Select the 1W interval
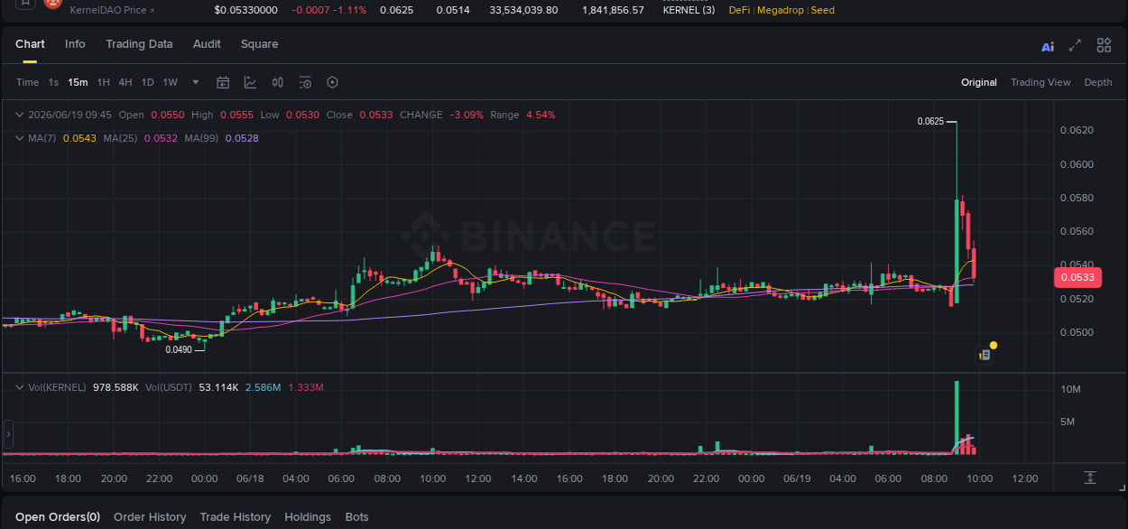The image size is (1128, 529). (x=170, y=82)
